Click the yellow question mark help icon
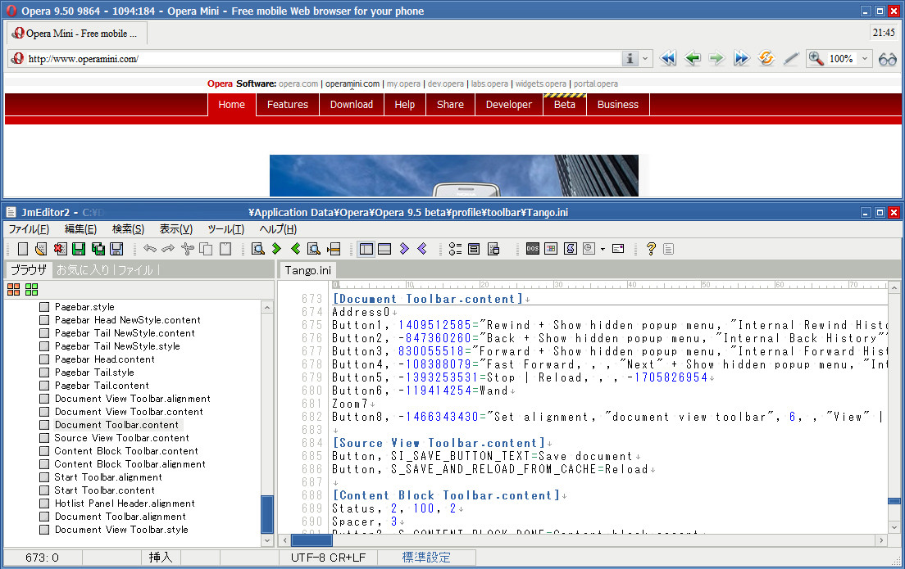The image size is (905, 569). (x=651, y=248)
